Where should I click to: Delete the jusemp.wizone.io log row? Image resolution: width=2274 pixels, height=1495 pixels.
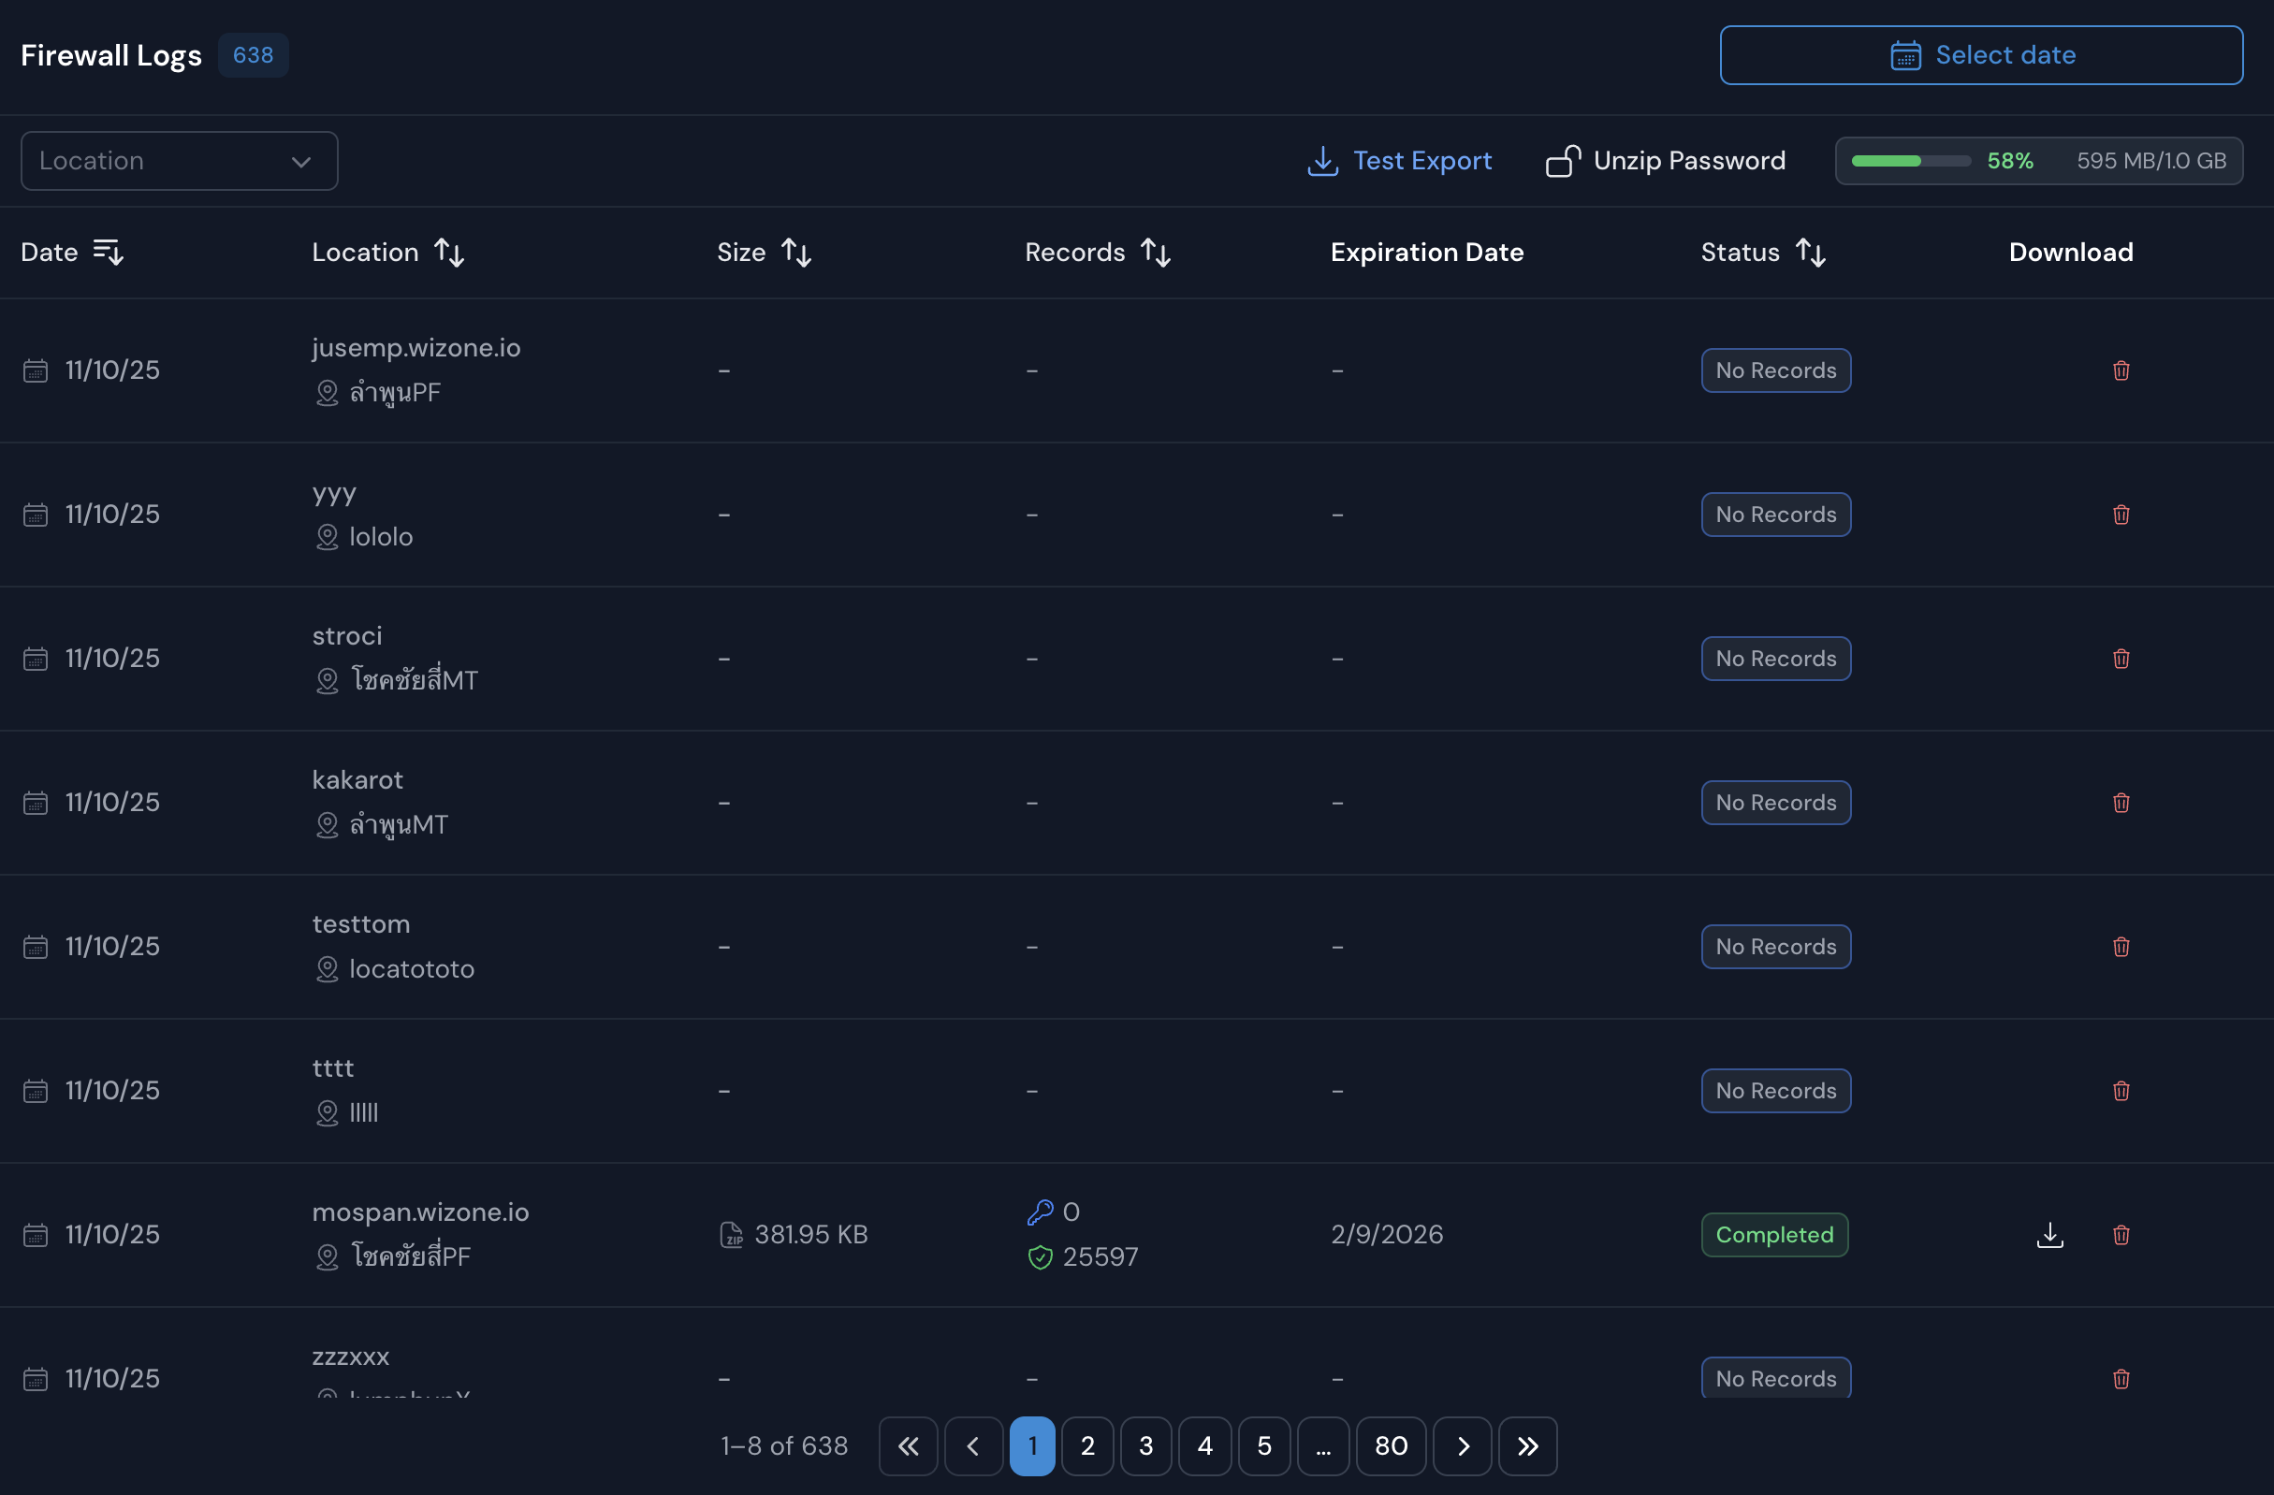point(2121,370)
